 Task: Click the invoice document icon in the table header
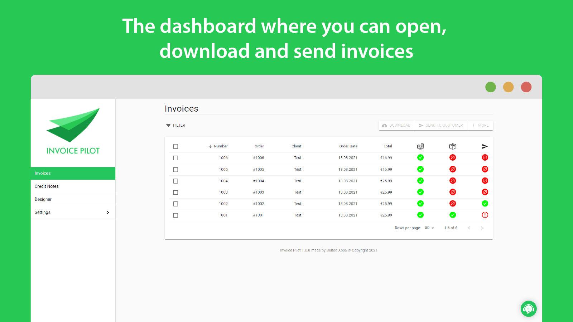pos(420,146)
